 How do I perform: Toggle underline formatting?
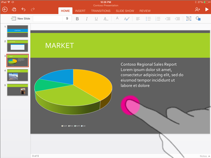click(96, 19)
